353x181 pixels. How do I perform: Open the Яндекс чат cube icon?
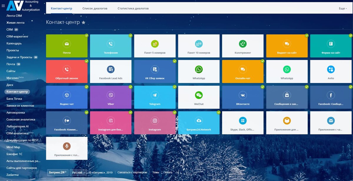point(67,95)
